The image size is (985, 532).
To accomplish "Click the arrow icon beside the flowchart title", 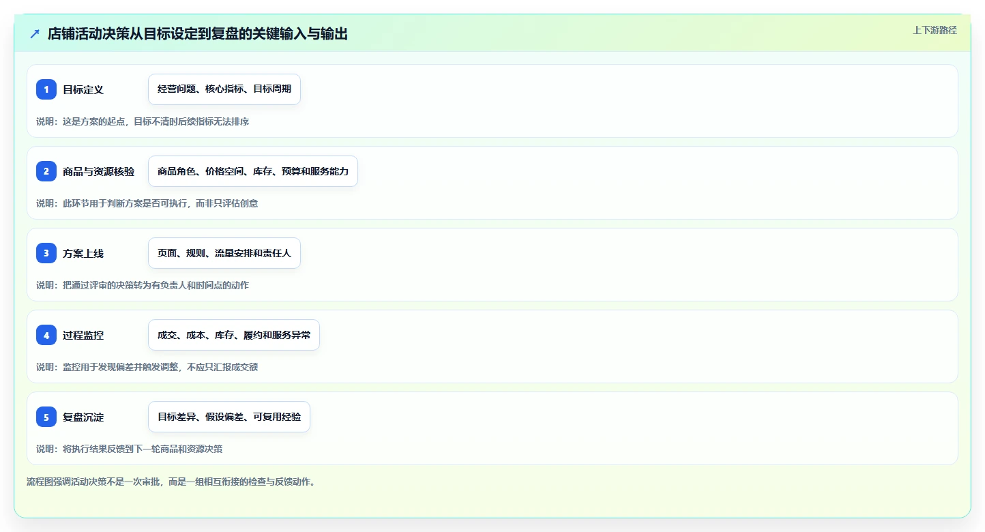I will pos(35,34).
